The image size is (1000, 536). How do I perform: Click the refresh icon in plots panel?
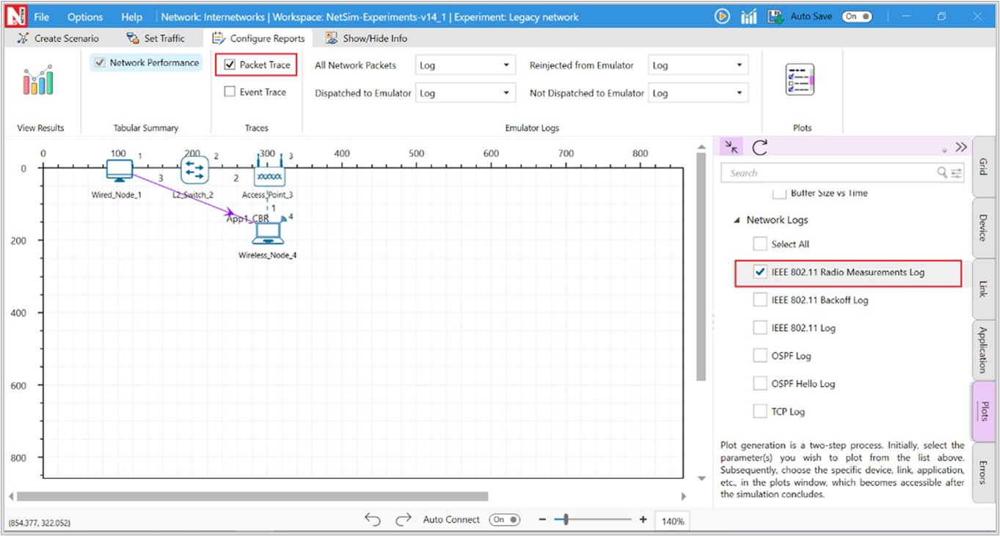[759, 147]
